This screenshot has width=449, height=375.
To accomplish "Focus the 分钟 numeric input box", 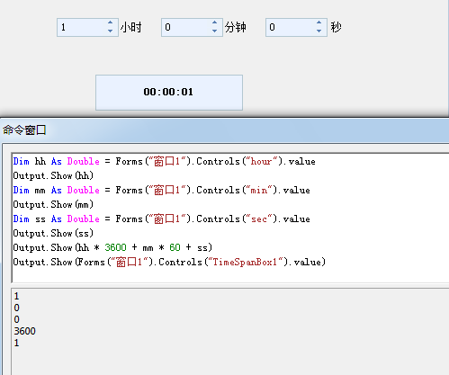I will pyautogui.click(x=186, y=27).
